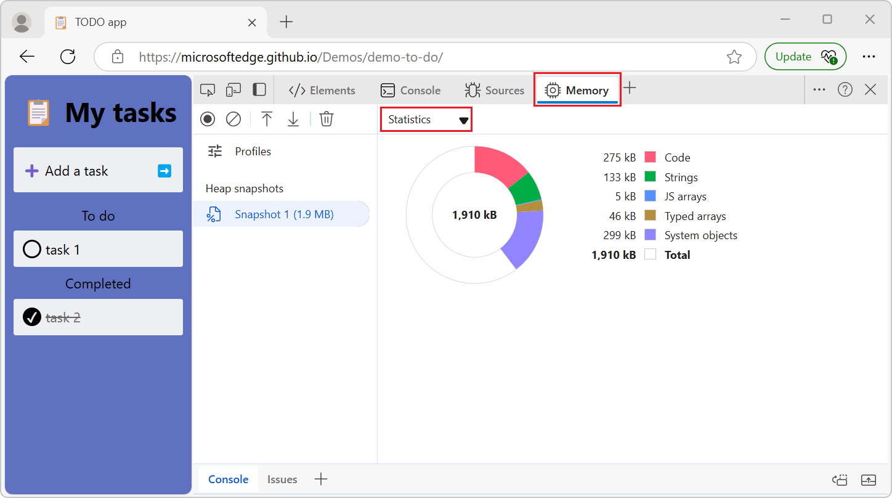Viewport: 892px width, 498px height.
Task: Click the Add a task button
Action: (x=98, y=169)
